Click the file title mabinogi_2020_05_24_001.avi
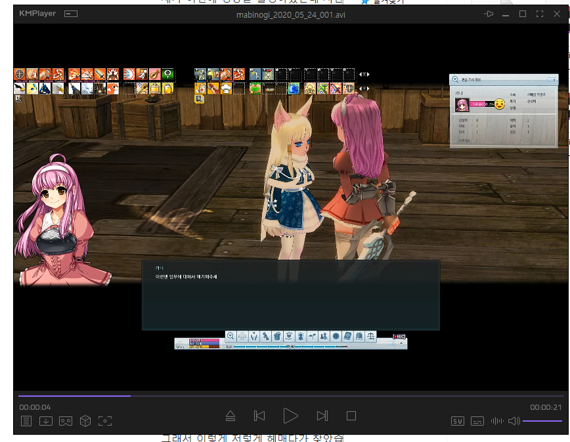Viewport: 570px width, 442px height. tap(291, 15)
